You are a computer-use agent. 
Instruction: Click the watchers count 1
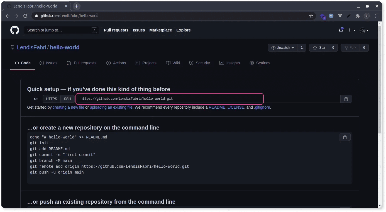[x=302, y=48]
